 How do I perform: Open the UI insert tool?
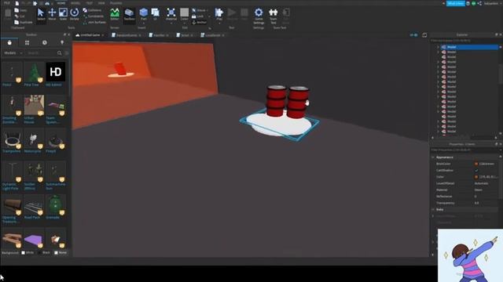pyautogui.click(x=156, y=14)
